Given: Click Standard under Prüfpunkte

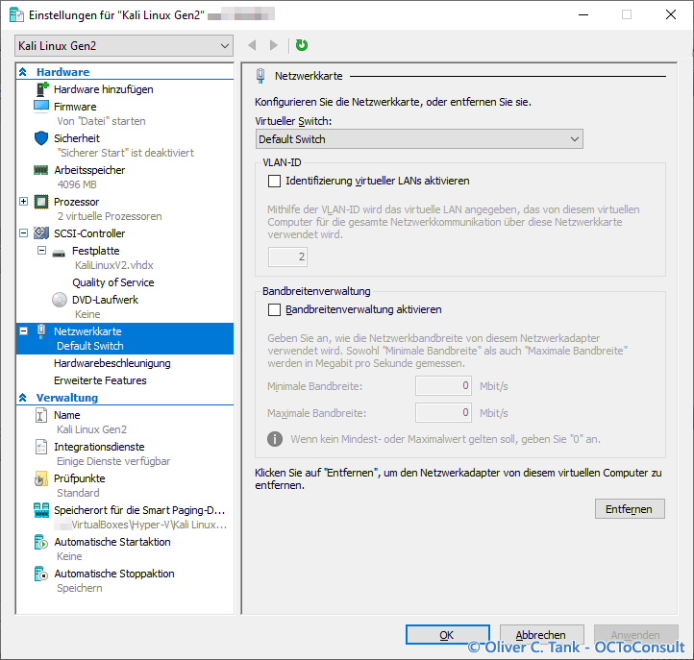Looking at the screenshot, I should (78, 493).
